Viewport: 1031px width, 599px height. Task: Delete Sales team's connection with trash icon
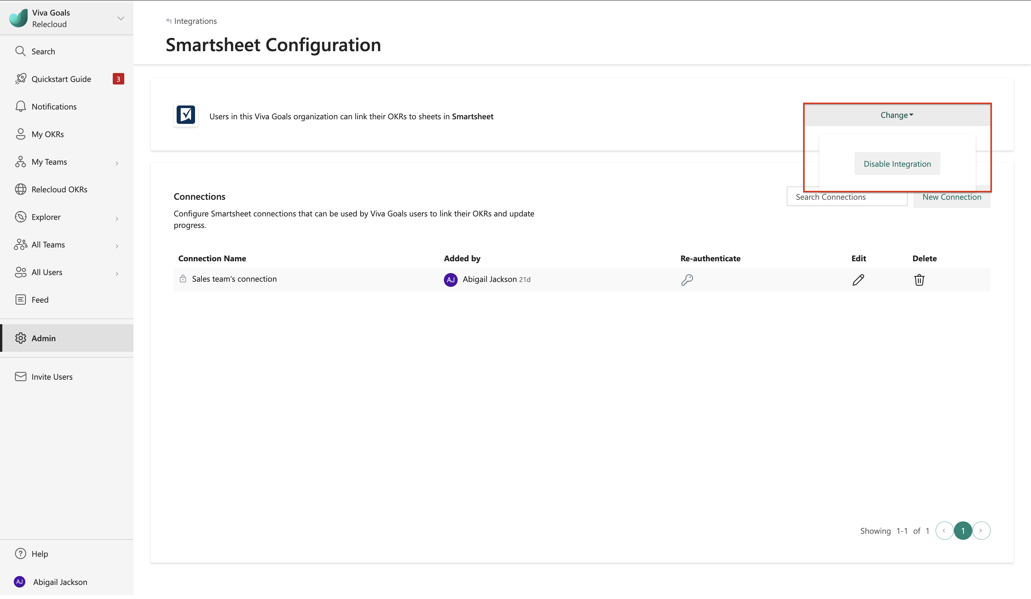point(919,280)
